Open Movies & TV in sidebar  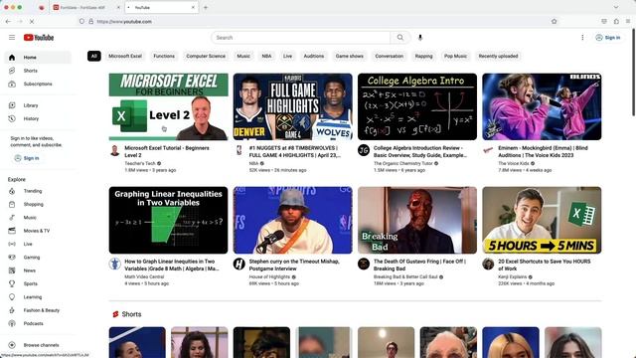point(38,231)
